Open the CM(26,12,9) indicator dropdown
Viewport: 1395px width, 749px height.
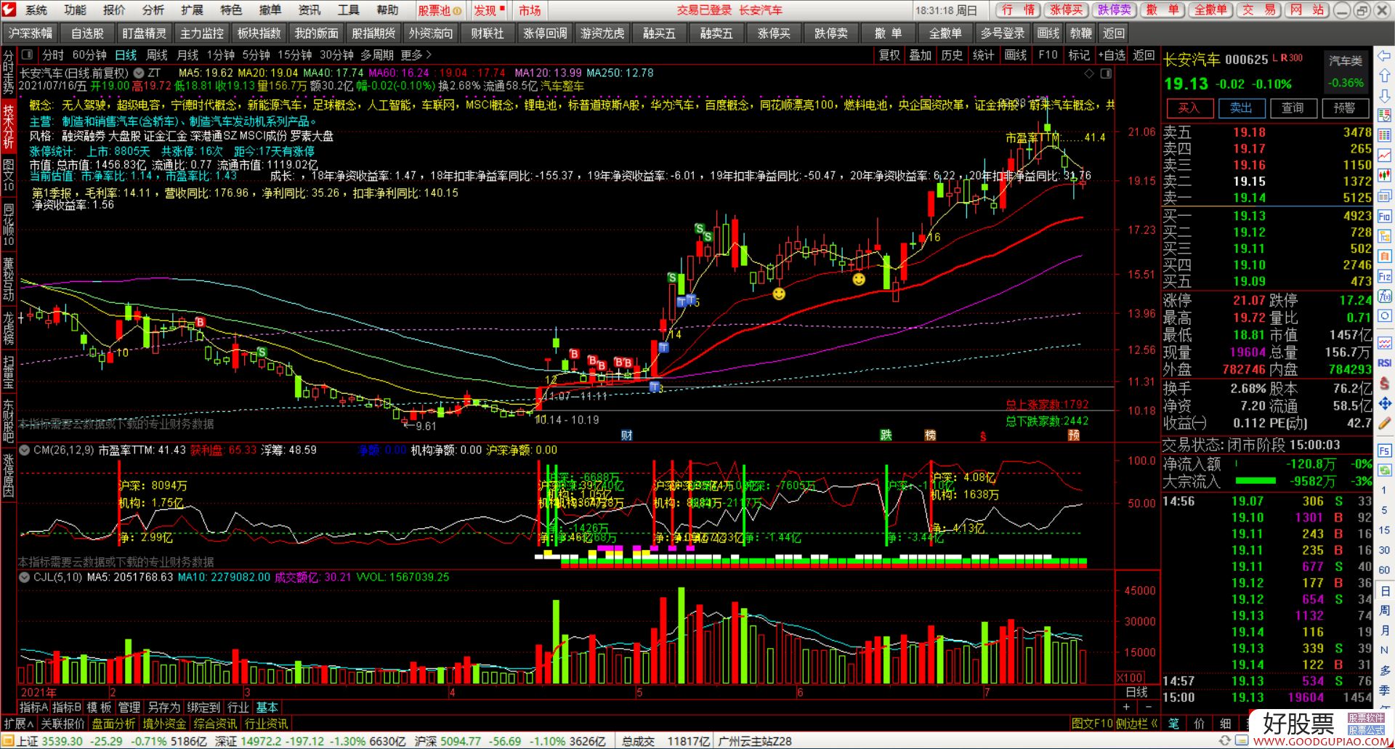click(x=24, y=450)
